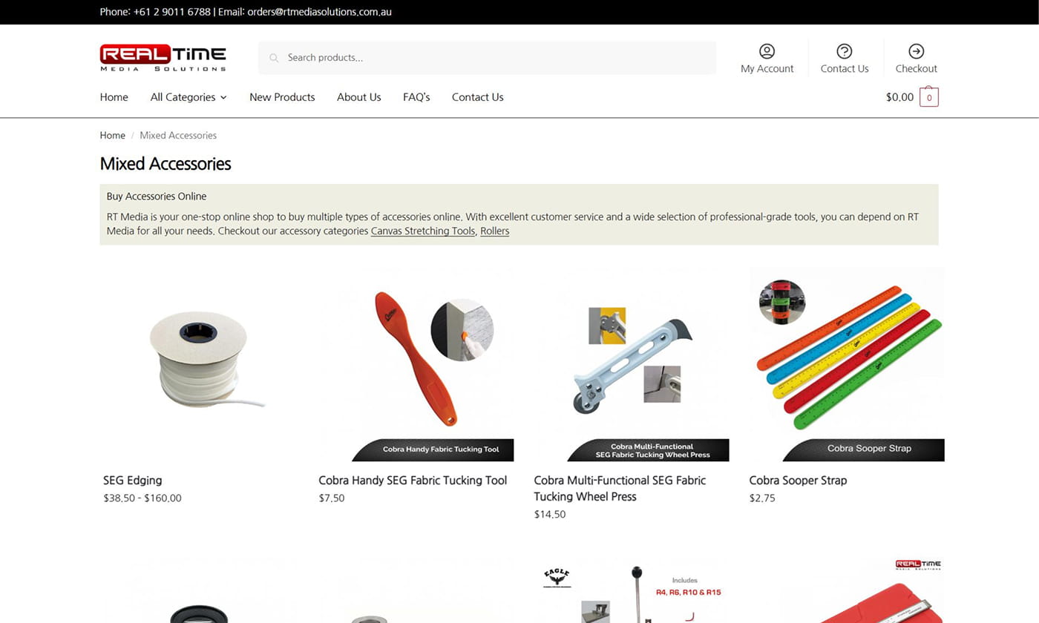
Task: View the Cobra Multi-Functional Wheel Press image
Action: tap(632, 364)
